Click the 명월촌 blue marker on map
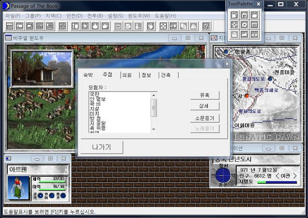Viewport: 308px width, 218px height. click(226, 52)
